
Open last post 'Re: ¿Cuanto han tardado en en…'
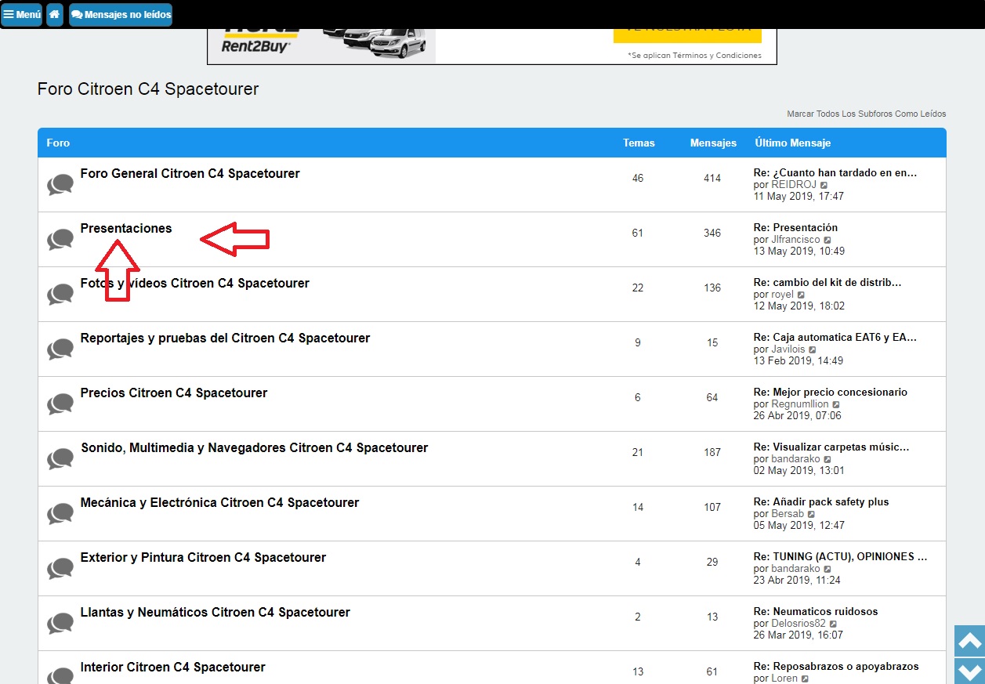(835, 172)
